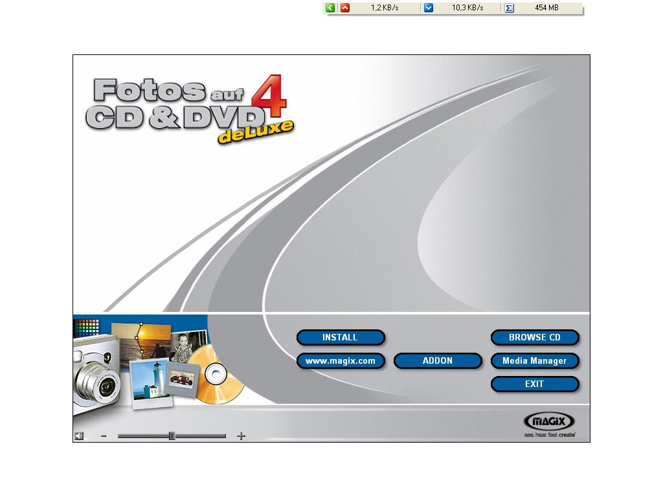Image resolution: width=663 pixels, height=497 pixels.
Task: Click the MAGIX logo
Action: coord(549,422)
